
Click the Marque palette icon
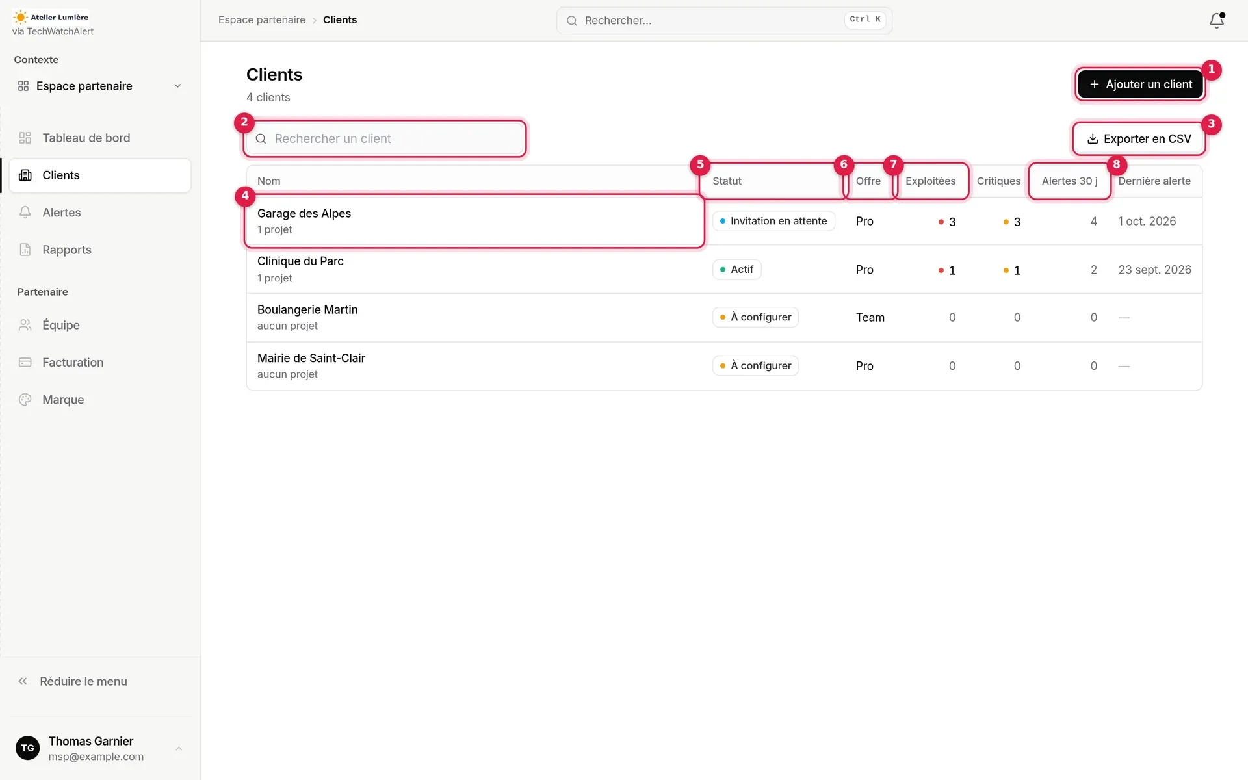[25, 400]
